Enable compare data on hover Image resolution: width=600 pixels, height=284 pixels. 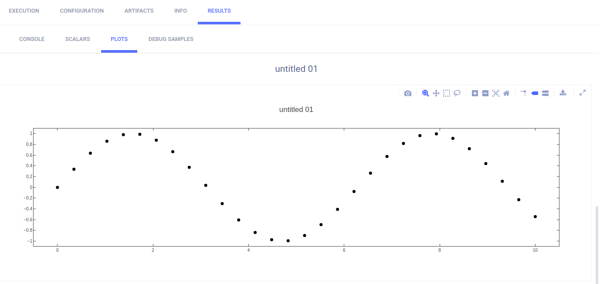coord(545,93)
